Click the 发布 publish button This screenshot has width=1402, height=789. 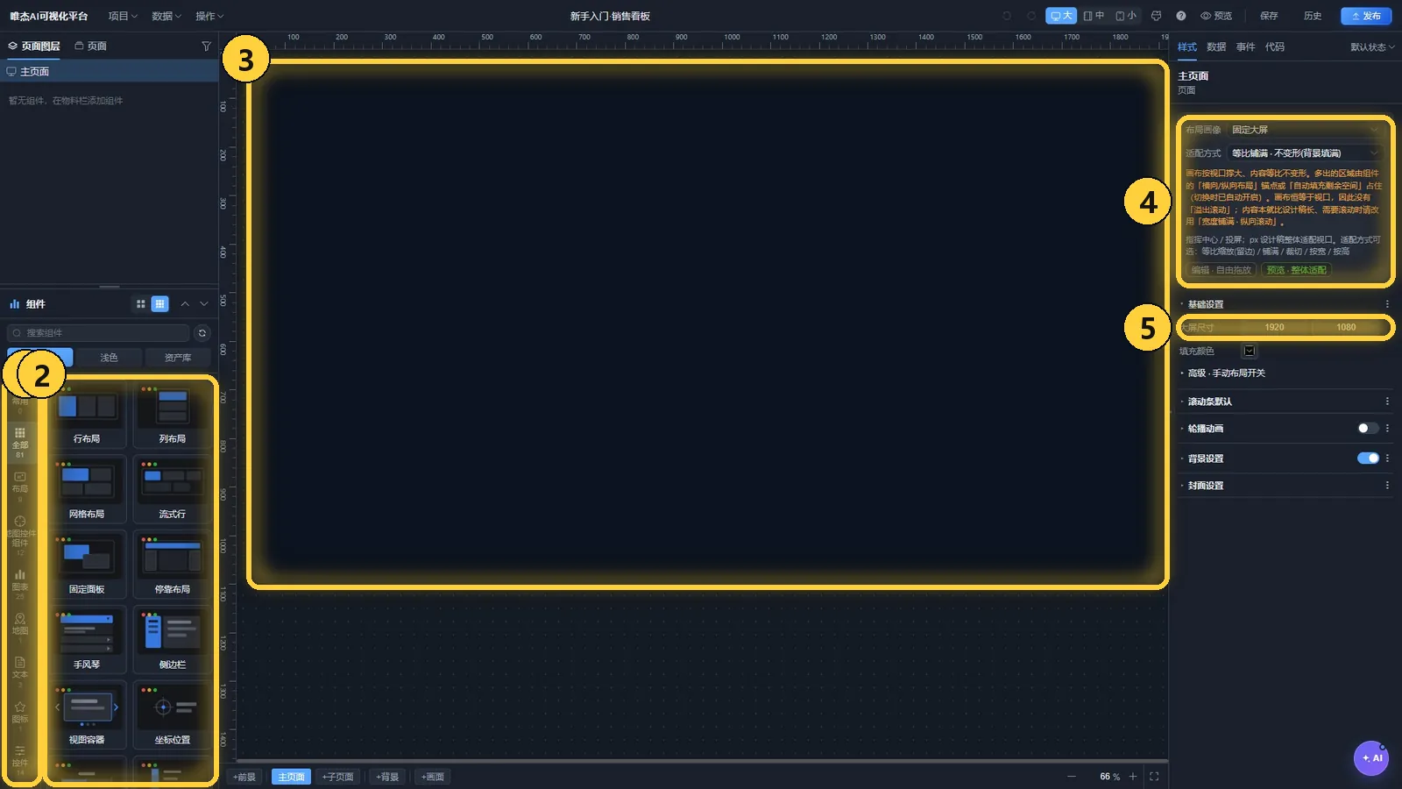click(1366, 16)
